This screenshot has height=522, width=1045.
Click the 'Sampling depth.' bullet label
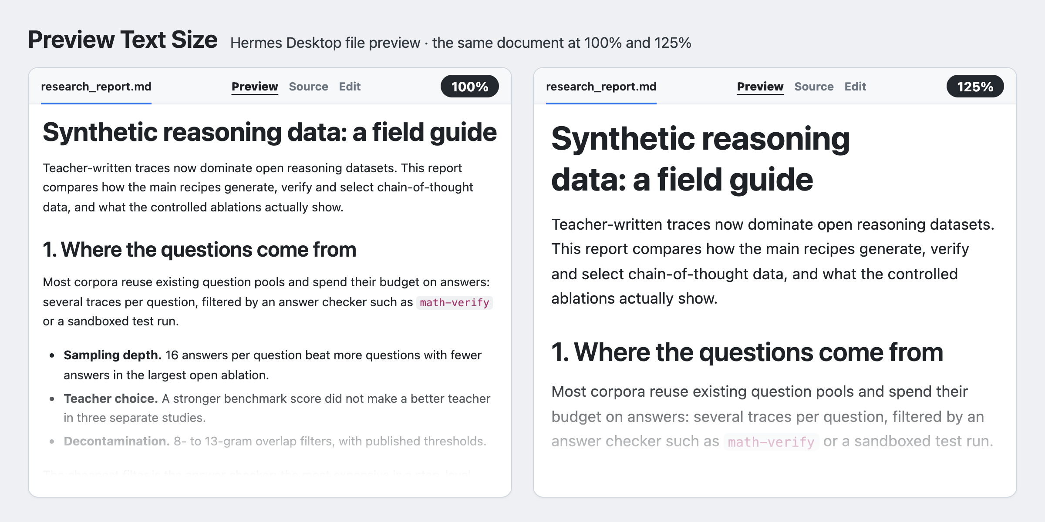pos(113,355)
